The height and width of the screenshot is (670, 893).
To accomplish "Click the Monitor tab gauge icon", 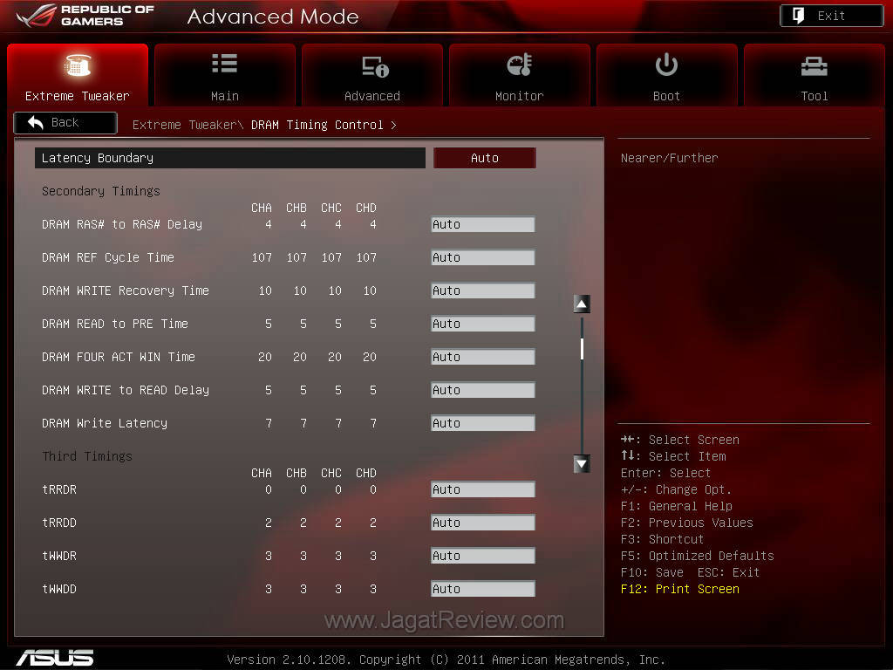I will tap(520, 65).
